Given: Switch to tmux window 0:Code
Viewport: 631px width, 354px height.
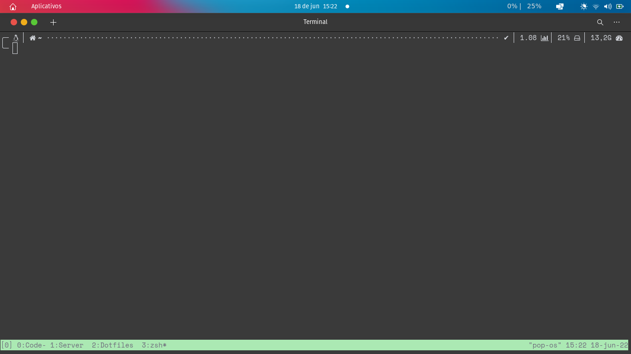Looking at the screenshot, I should [x=31, y=345].
